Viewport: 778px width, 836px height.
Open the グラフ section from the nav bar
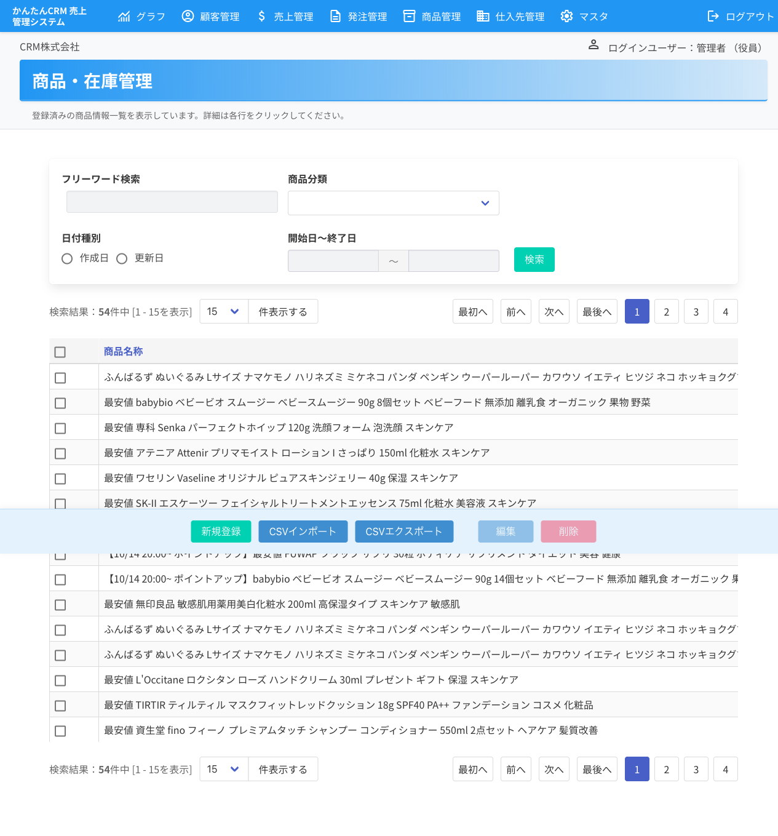click(x=125, y=16)
